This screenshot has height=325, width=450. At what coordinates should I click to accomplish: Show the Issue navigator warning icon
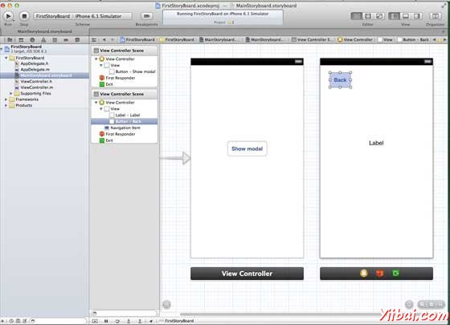(43, 40)
